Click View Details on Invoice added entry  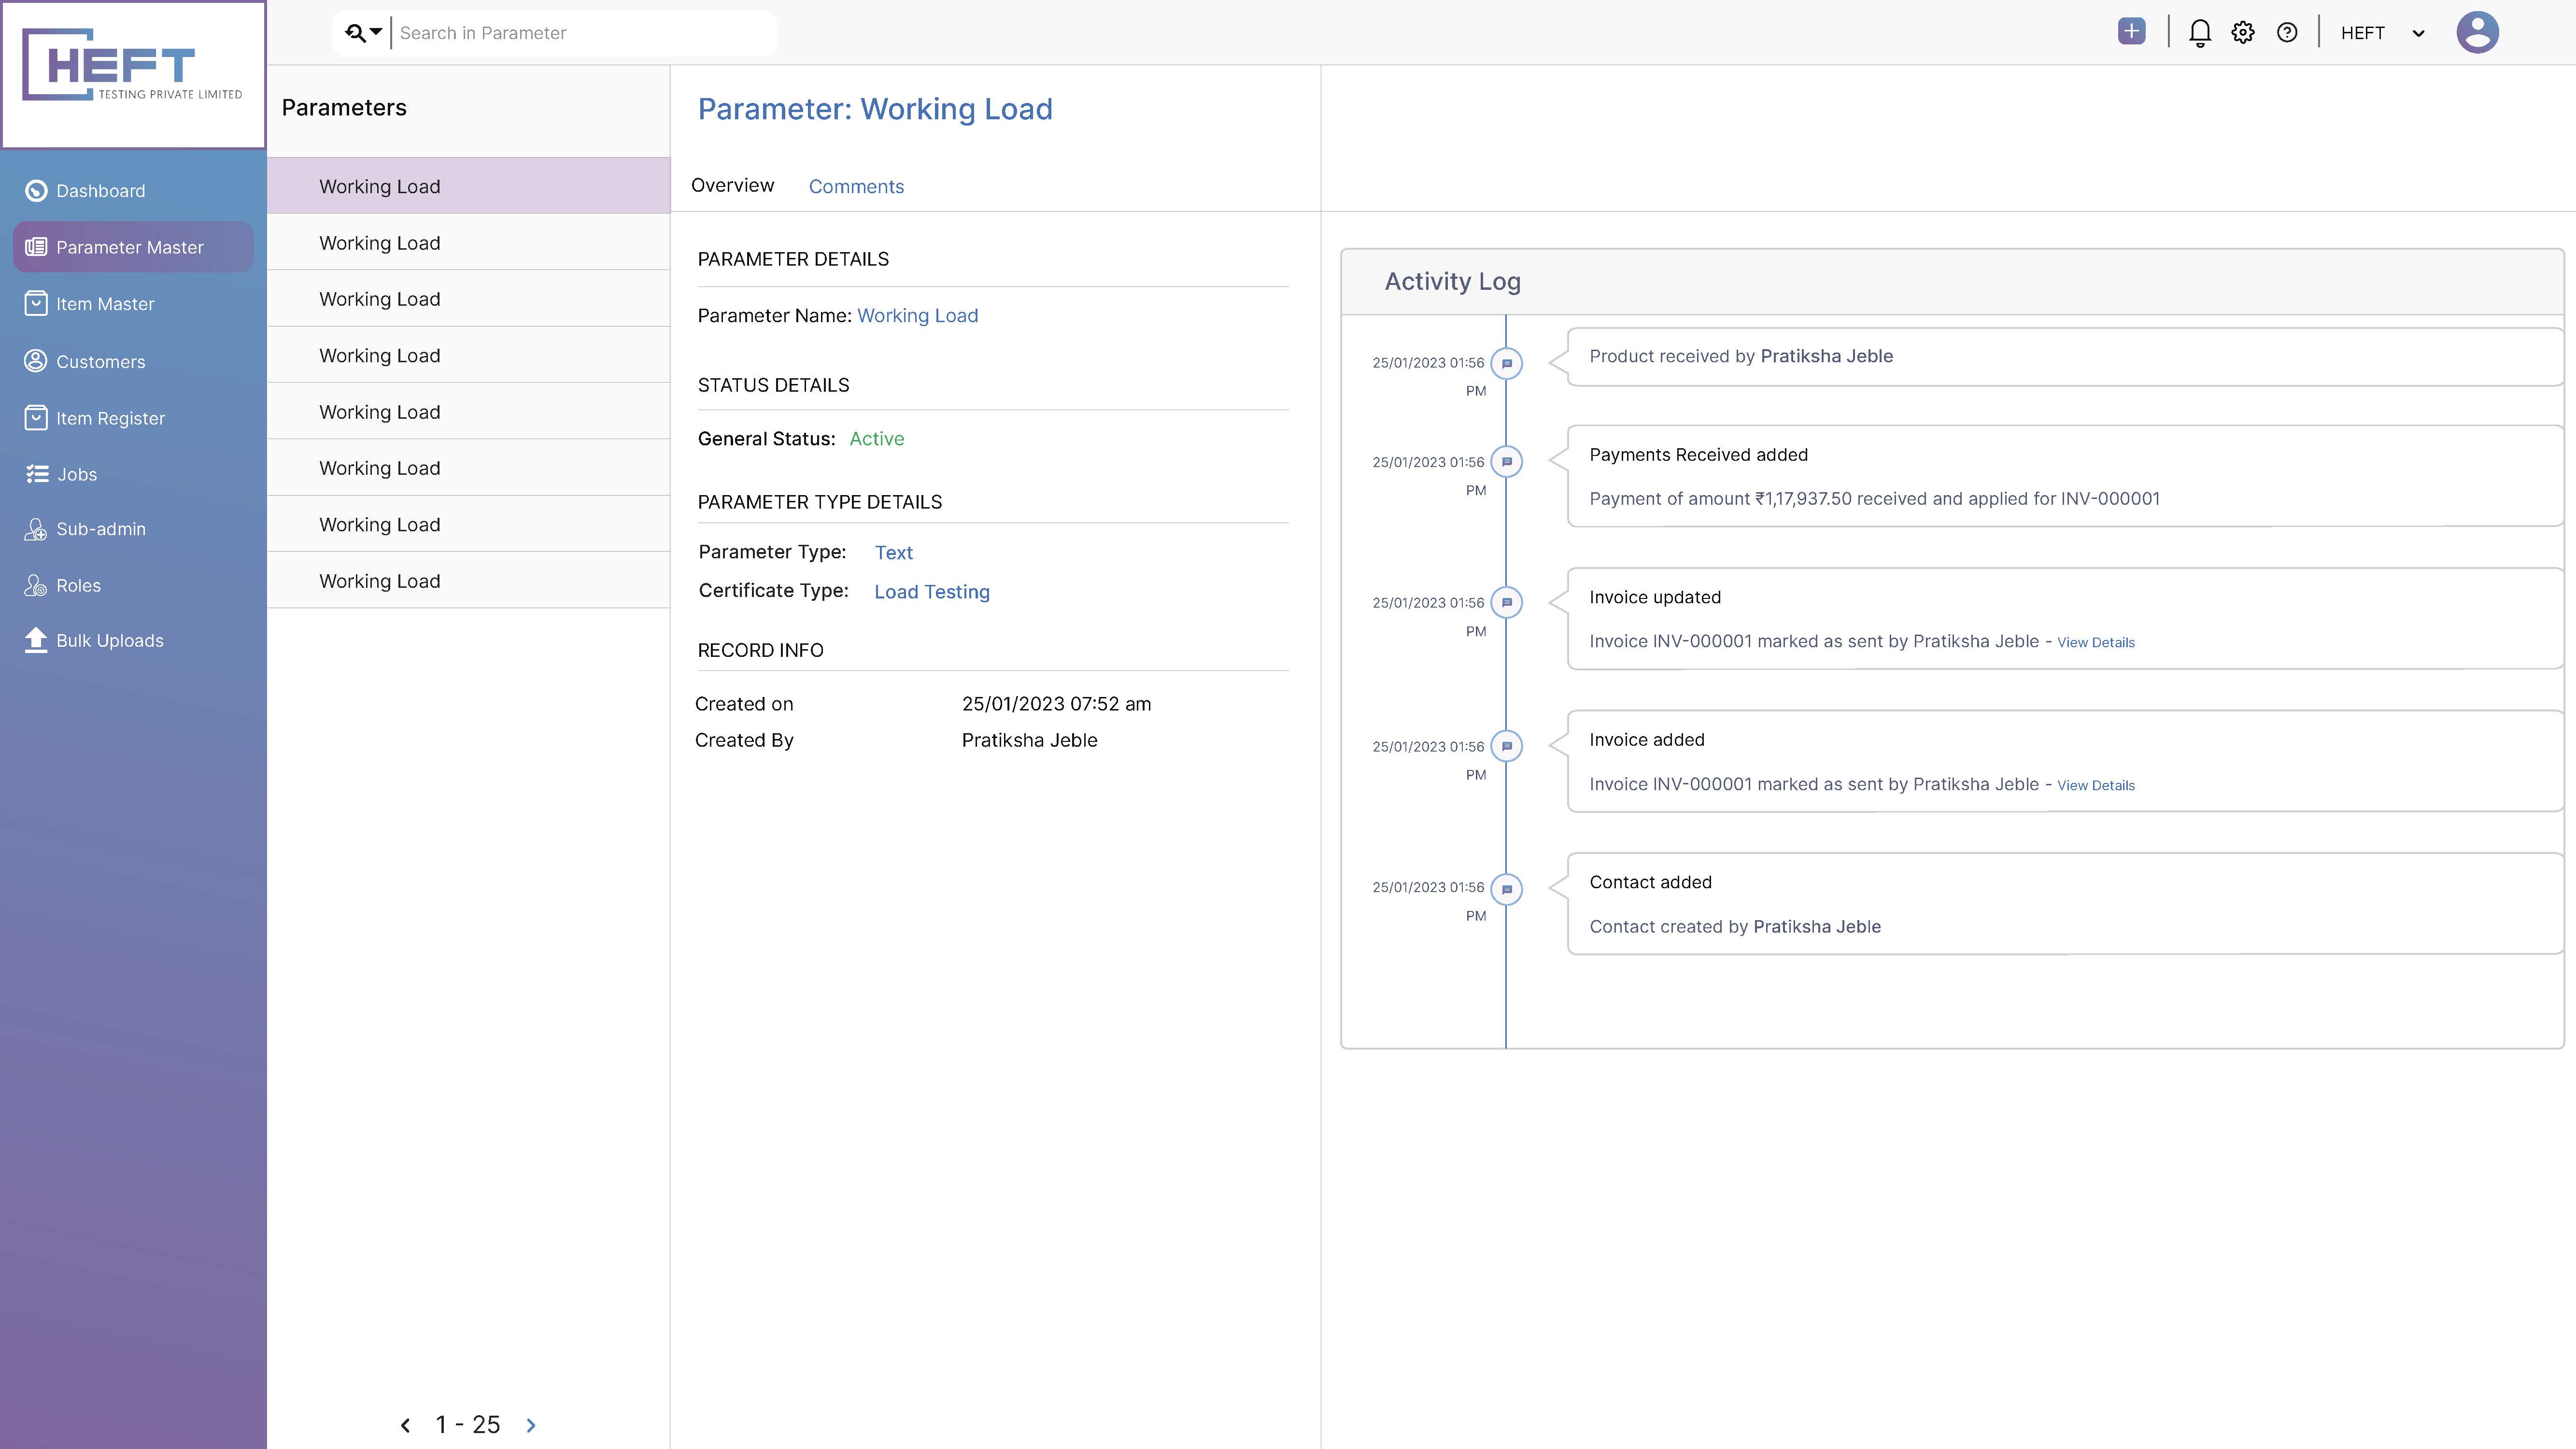click(x=2095, y=786)
